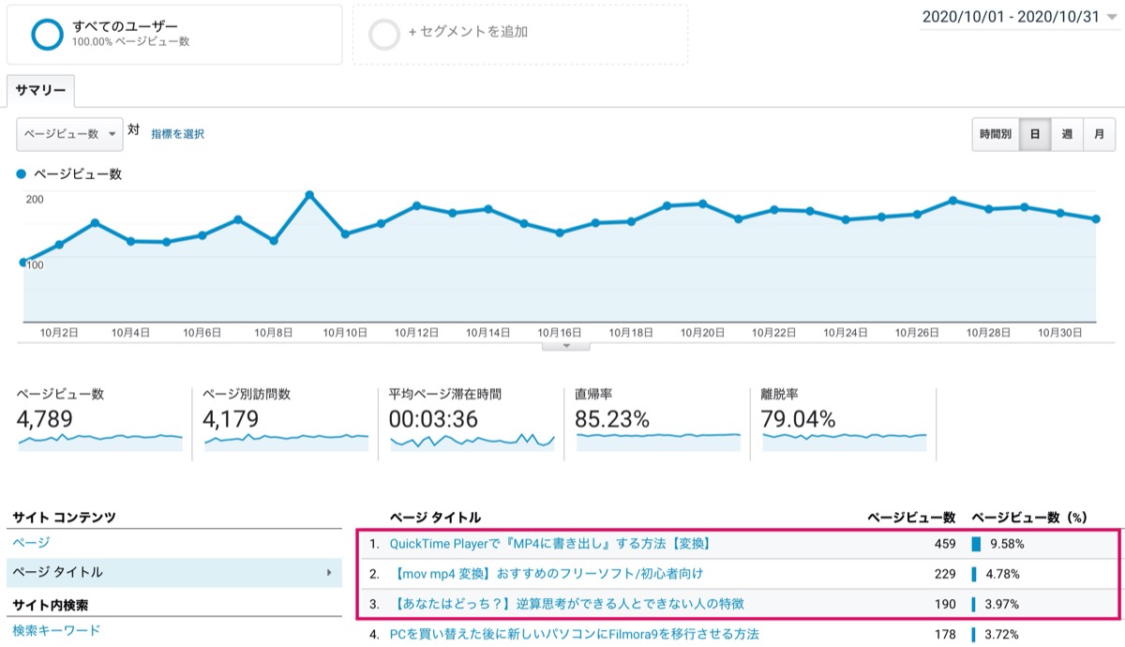Image resolution: width=1125 pixels, height=647 pixels.
Task: Select ページ under サイト コンテンツ
Action: [x=31, y=542]
